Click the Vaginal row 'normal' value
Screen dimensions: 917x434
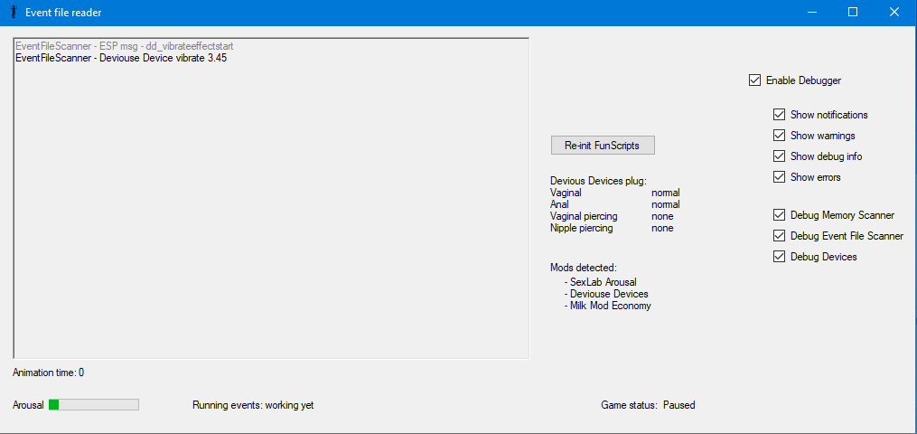(666, 193)
